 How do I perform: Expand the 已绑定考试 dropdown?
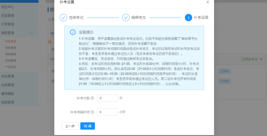[x=252, y=59]
